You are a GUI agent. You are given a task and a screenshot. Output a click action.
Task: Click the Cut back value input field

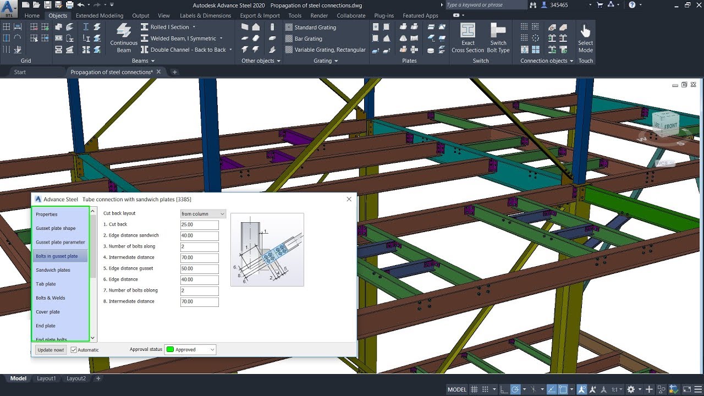coord(199,224)
